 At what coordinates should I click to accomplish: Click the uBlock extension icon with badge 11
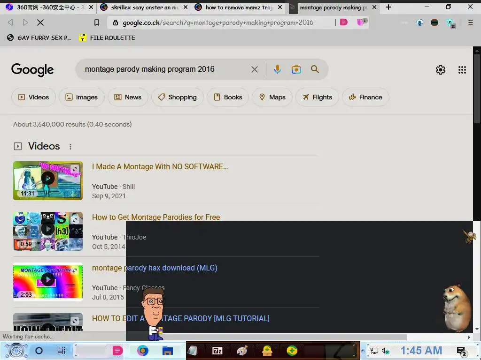(x=450, y=23)
